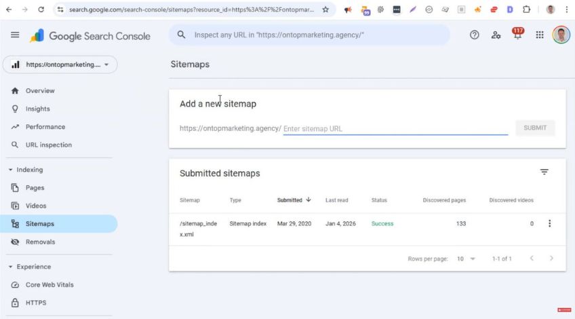Open the Chrome three-dot menu

[567, 10]
